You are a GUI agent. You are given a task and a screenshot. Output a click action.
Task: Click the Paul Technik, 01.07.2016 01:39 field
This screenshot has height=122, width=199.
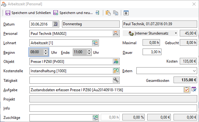point(160,24)
